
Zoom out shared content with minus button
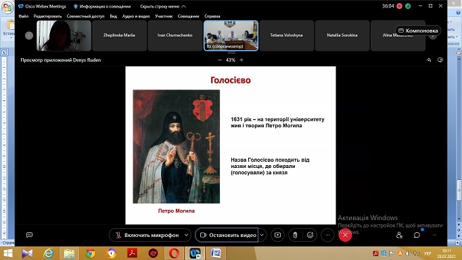click(x=220, y=60)
